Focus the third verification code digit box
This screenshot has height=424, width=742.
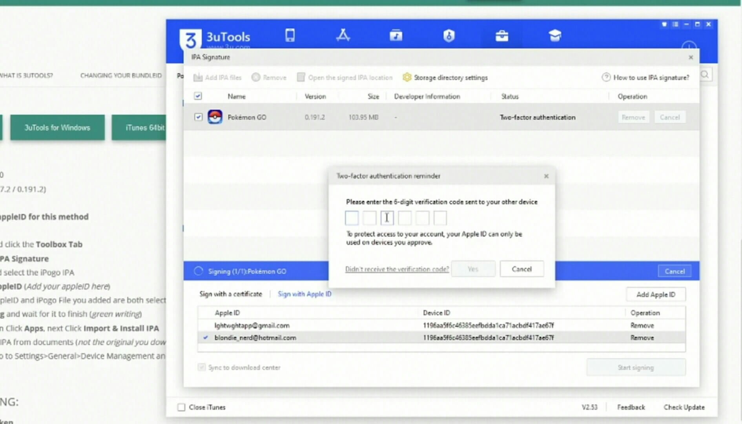(x=387, y=218)
